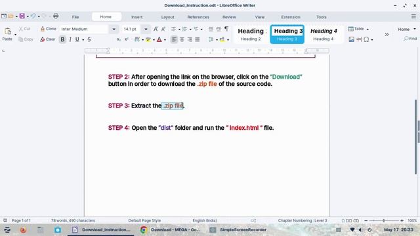Toggle Underline formatting
This screenshot has width=420, height=236.
(x=77, y=39)
